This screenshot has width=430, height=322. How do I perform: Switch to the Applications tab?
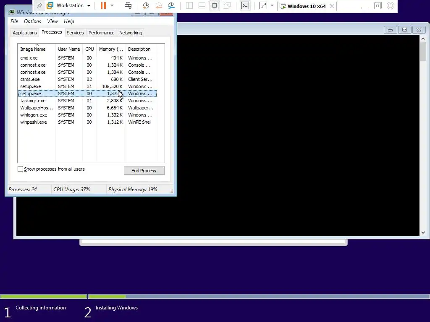click(25, 33)
